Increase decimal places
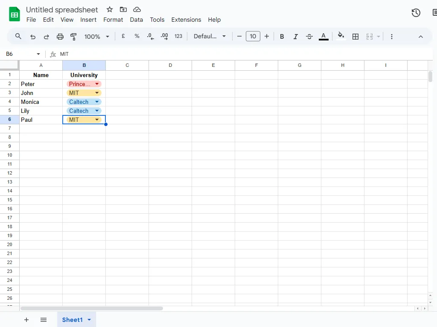 (164, 37)
